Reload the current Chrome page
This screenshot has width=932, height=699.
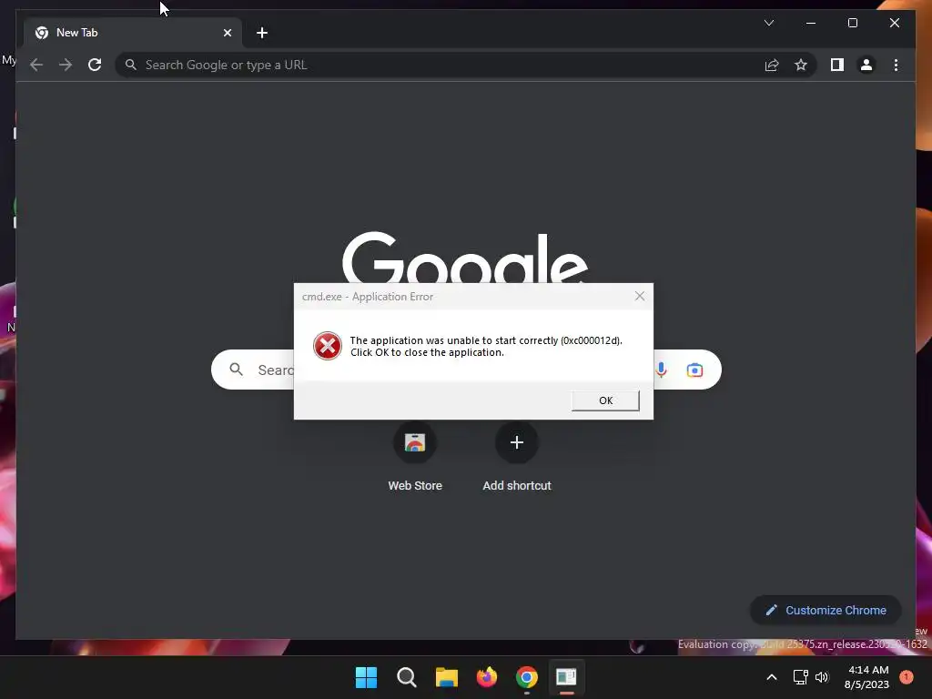point(95,65)
